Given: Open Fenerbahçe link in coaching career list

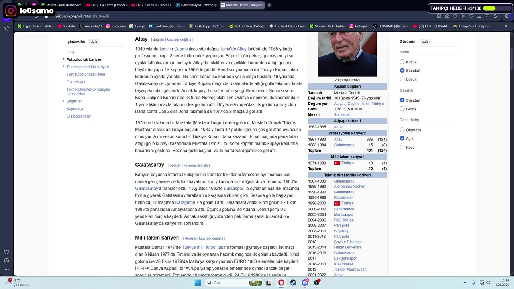Looking at the screenshot, I should point(344,209).
